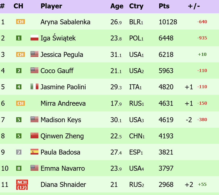Click the gray career-high badge for Paula Badosa
Screen dimensions: 219x195
(19, 152)
